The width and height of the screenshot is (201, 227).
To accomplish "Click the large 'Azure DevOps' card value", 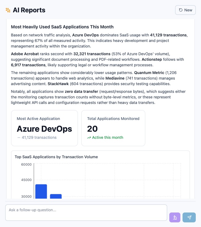I will click(x=44, y=129).
